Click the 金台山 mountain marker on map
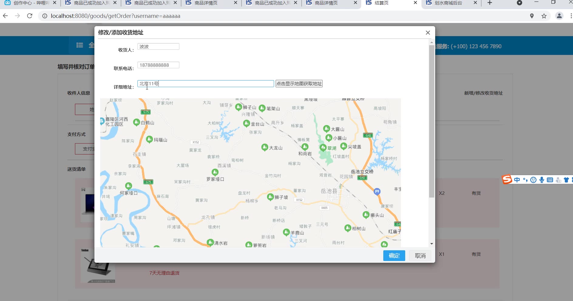 (246, 123)
